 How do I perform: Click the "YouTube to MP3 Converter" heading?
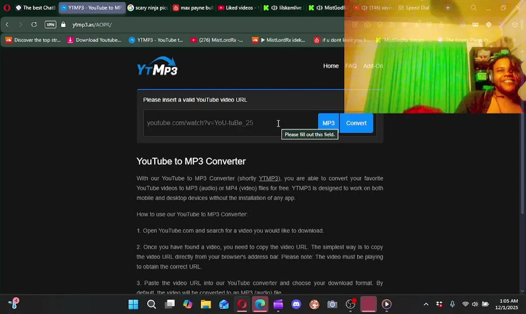point(191,161)
